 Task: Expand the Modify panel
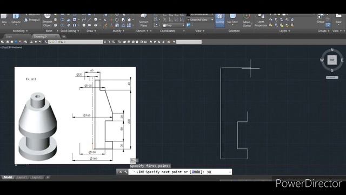click(x=118, y=31)
